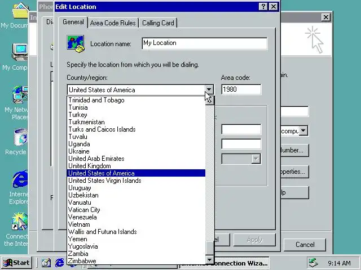Select Tuvalu from the country list
Screen dimensions: 361x270
pyautogui.click(x=136, y=137)
